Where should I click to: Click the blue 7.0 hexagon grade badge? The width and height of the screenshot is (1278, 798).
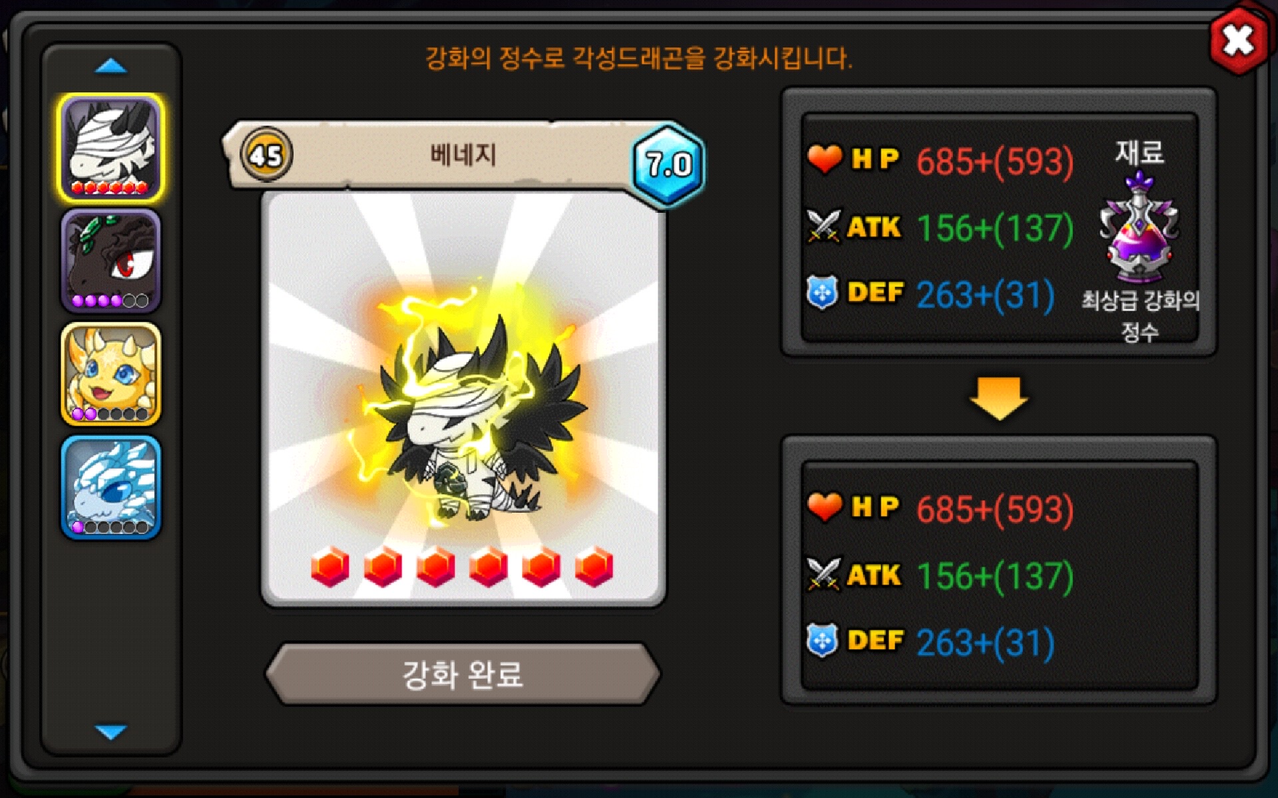click(x=668, y=164)
